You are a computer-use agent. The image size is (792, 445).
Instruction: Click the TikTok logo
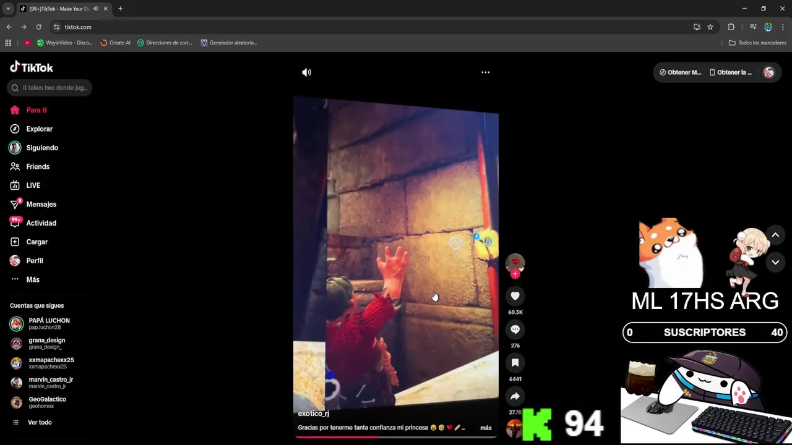[32, 67]
